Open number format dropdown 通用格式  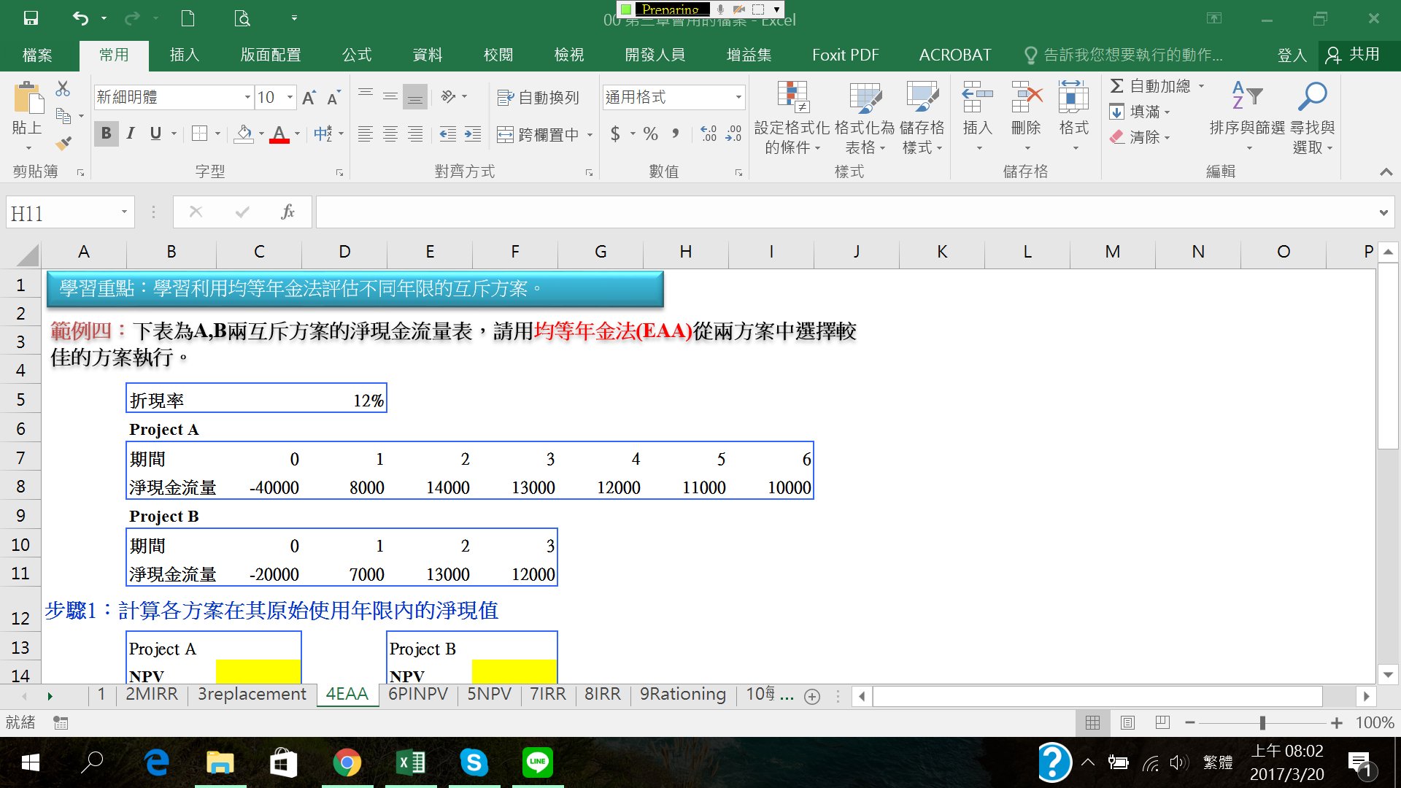[738, 97]
